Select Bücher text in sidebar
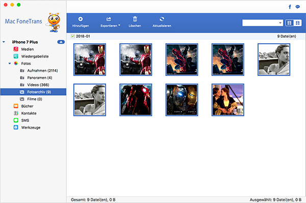The image size is (306, 203). (x=27, y=106)
